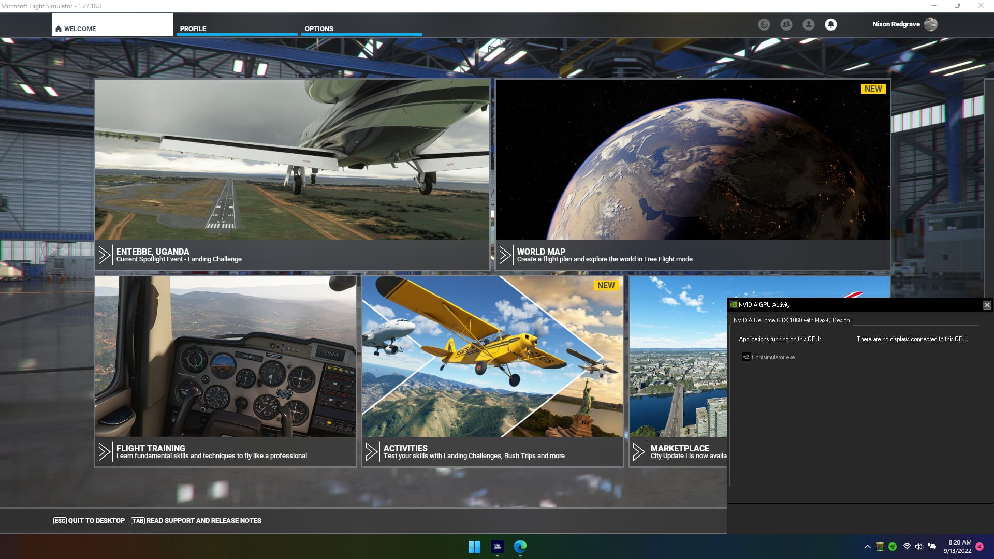
Task: Open the World Map tile
Action: tap(692, 174)
